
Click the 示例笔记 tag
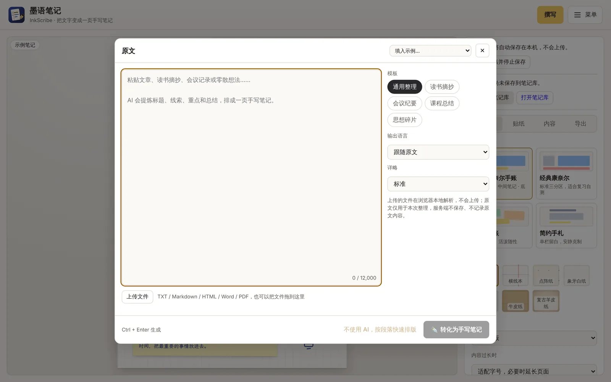(25, 45)
